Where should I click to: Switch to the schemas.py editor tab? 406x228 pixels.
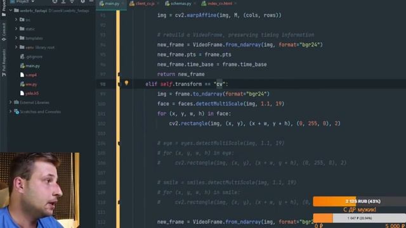point(178,4)
